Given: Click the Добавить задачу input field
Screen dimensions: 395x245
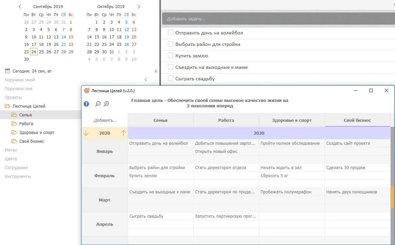Looking at the screenshot, I should pyautogui.click(x=278, y=19).
